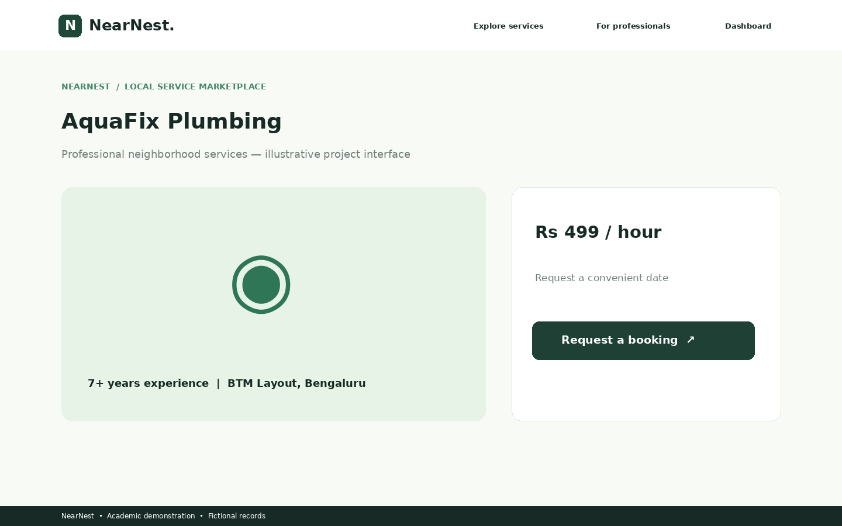Click the AquaFix Plumbing heading

(x=171, y=122)
